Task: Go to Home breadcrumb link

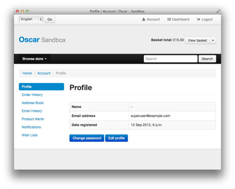Action: [x=27, y=73]
